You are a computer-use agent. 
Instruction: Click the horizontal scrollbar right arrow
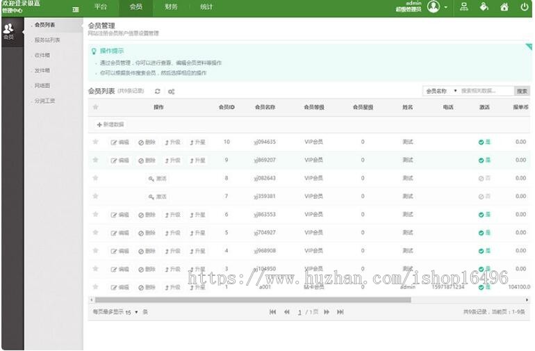pos(527,300)
